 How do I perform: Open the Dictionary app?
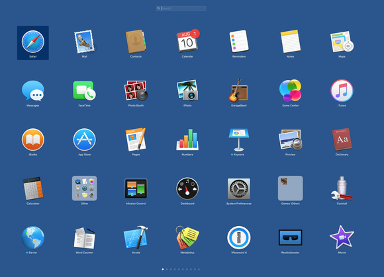342,139
